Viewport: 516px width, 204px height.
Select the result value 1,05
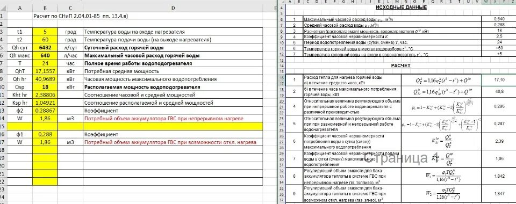coord(499,158)
